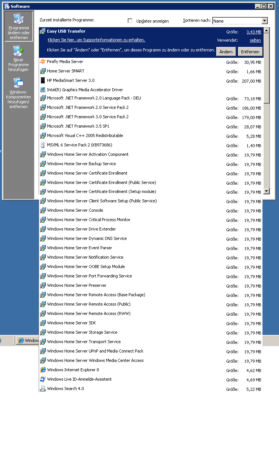Click the Zeitraum installierte Programme label
Viewport: 279px width, 458px height.
pyautogui.click(x=67, y=20)
